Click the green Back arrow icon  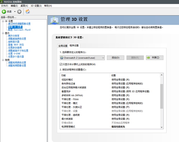[4, 12]
